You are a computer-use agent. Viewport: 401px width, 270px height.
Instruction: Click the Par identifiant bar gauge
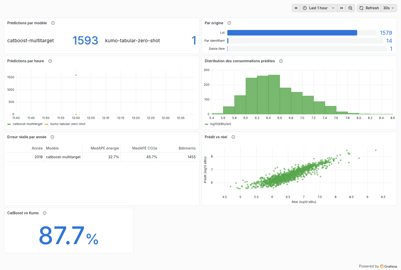(305, 41)
